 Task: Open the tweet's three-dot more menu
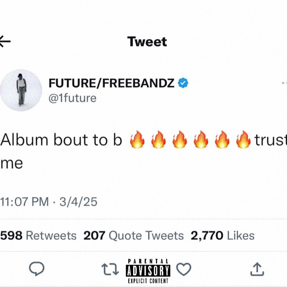pos(284,83)
